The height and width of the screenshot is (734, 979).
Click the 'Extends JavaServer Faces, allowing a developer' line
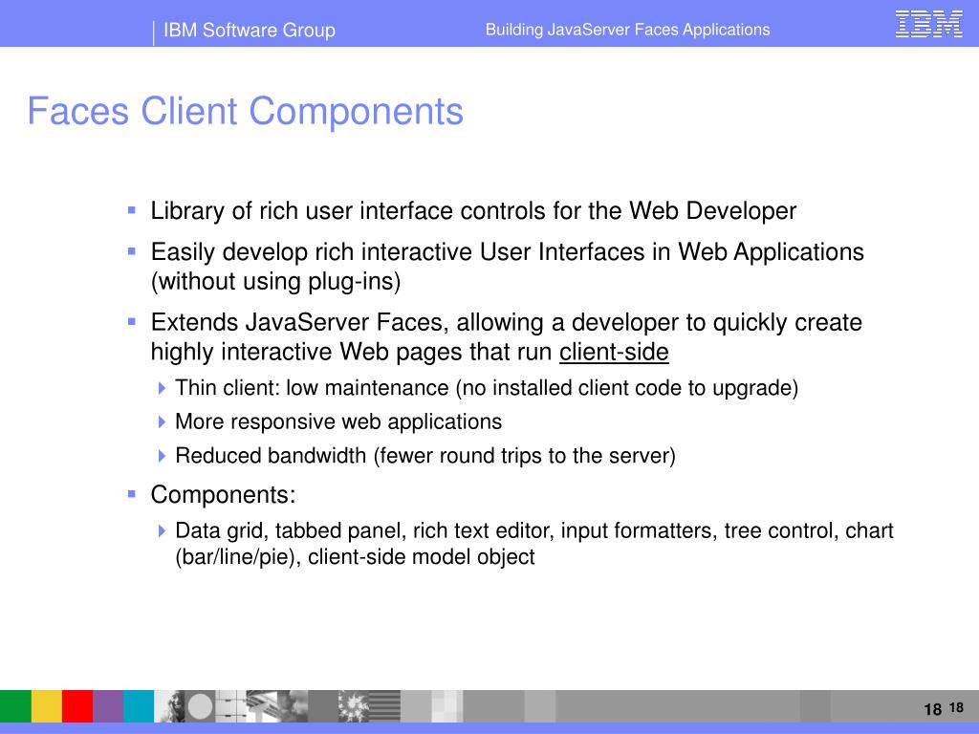pyautogui.click(x=507, y=323)
